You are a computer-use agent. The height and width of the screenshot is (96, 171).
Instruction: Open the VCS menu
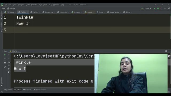tap(50, 5)
